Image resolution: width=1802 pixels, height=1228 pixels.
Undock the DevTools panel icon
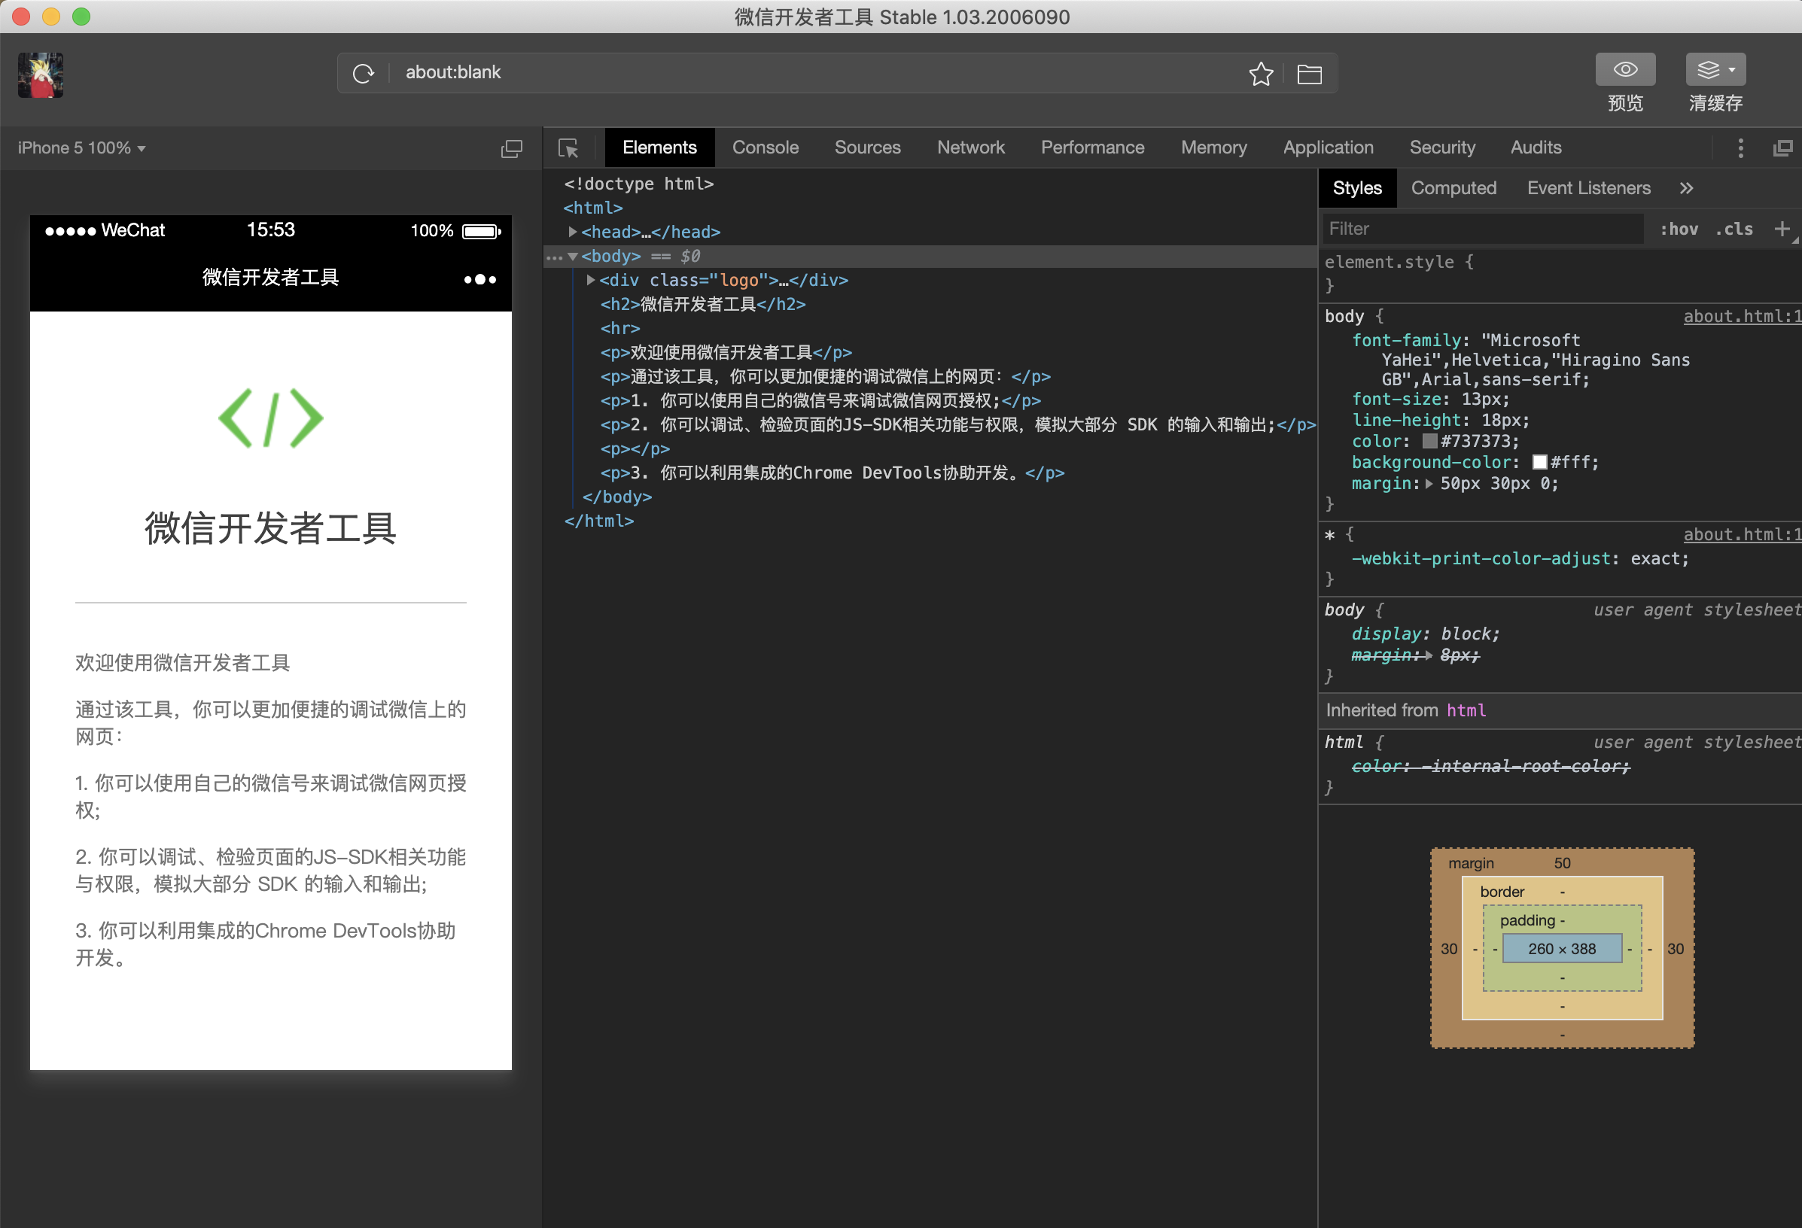(x=1782, y=148)
